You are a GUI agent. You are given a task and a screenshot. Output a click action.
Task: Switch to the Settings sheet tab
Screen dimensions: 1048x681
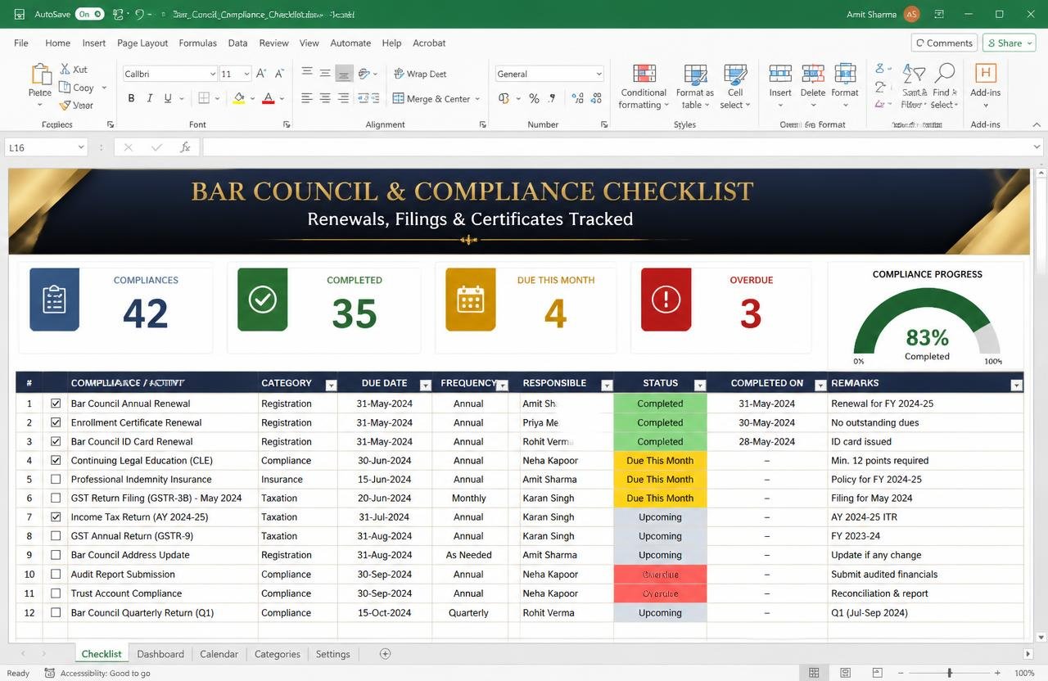[332, 654]
